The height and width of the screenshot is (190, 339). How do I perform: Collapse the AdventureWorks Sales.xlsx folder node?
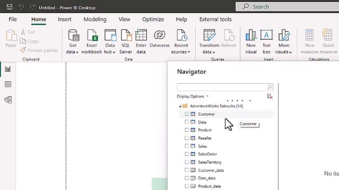tap(180, 106)
